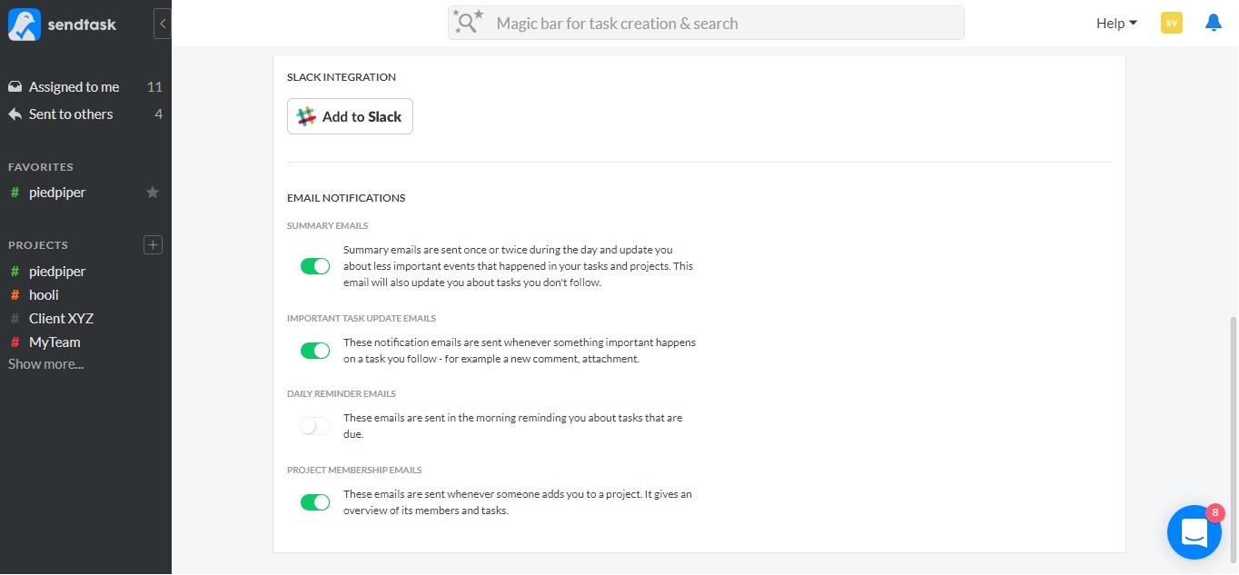
Task: Click the Add to Slack button
Action: pos(350,116)
